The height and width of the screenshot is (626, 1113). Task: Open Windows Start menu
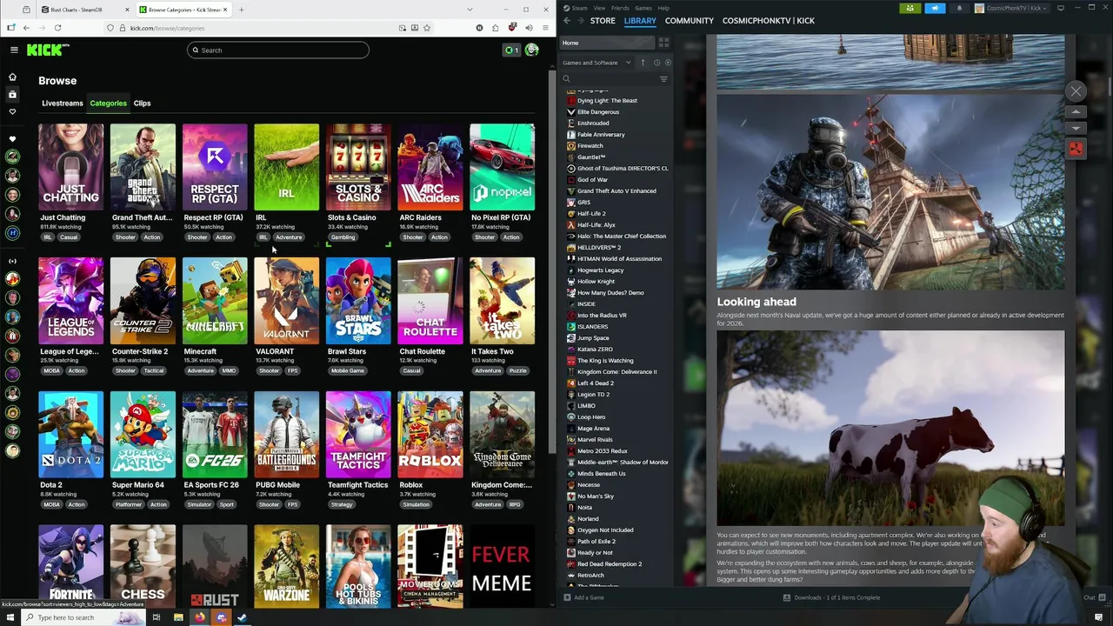click(12, 617)
